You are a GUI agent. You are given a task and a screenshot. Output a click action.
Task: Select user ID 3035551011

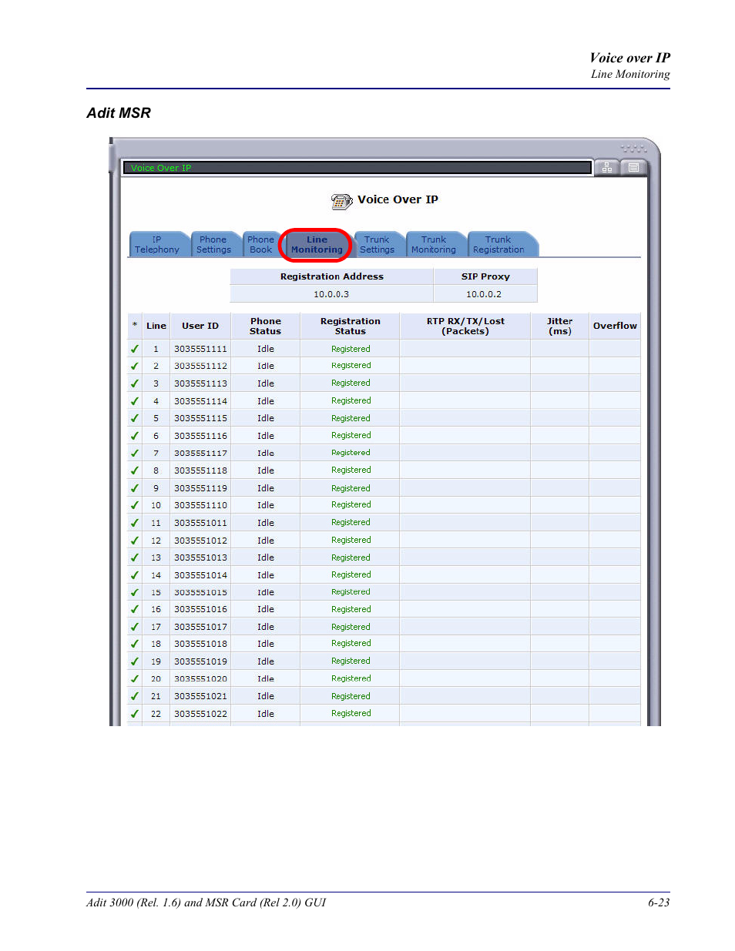point(200,523)
